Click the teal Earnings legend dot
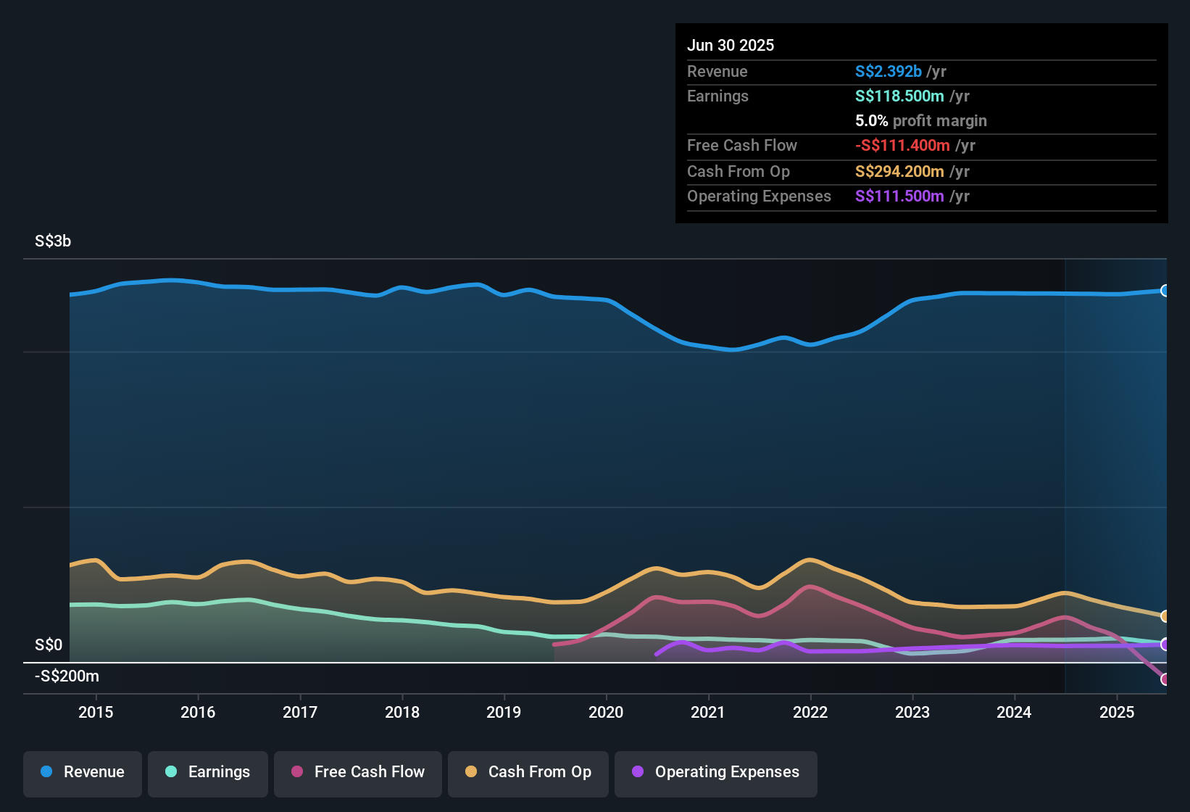This screenshot has height=812, width=1190. pos(171,771)
